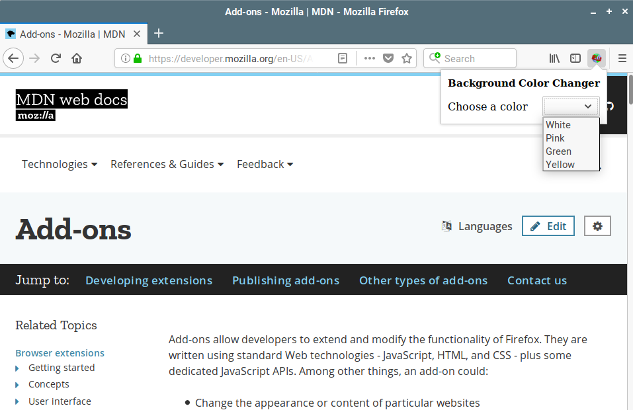Viewport: 633px width, 410px height.
Task: Click the page settings gear button
Action: 597,226
